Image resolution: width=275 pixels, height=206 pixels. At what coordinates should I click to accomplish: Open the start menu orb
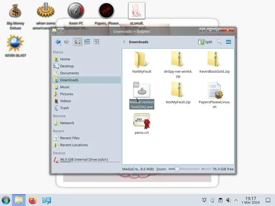pyautogui.click(x=6, y=200)
